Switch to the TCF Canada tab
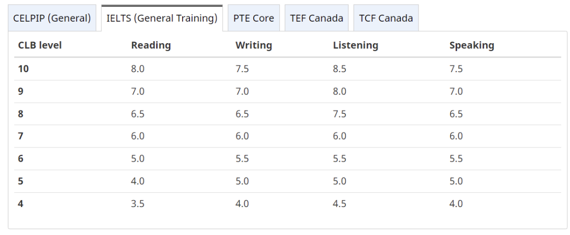Image resolution: width=570 pixels, height=235 pixels. pos(386,18)
